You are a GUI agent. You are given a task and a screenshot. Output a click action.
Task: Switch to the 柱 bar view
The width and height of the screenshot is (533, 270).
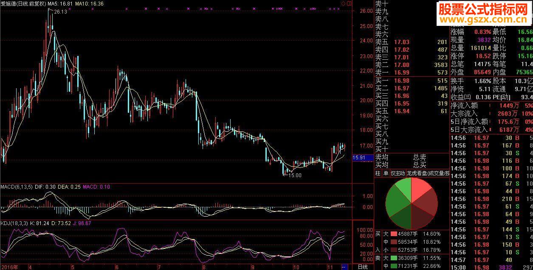coord(378,173)
